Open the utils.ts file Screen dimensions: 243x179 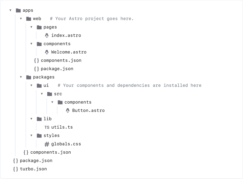(x=62, y=127)
